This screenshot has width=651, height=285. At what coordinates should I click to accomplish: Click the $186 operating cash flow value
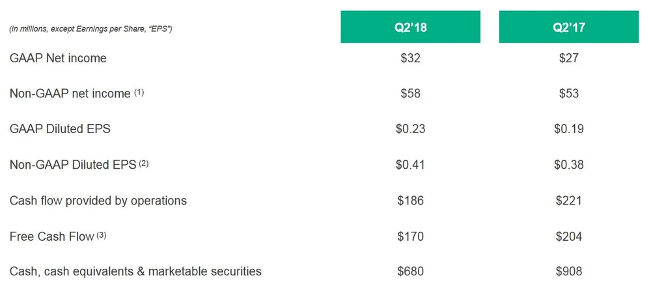(x=410, y=200)
